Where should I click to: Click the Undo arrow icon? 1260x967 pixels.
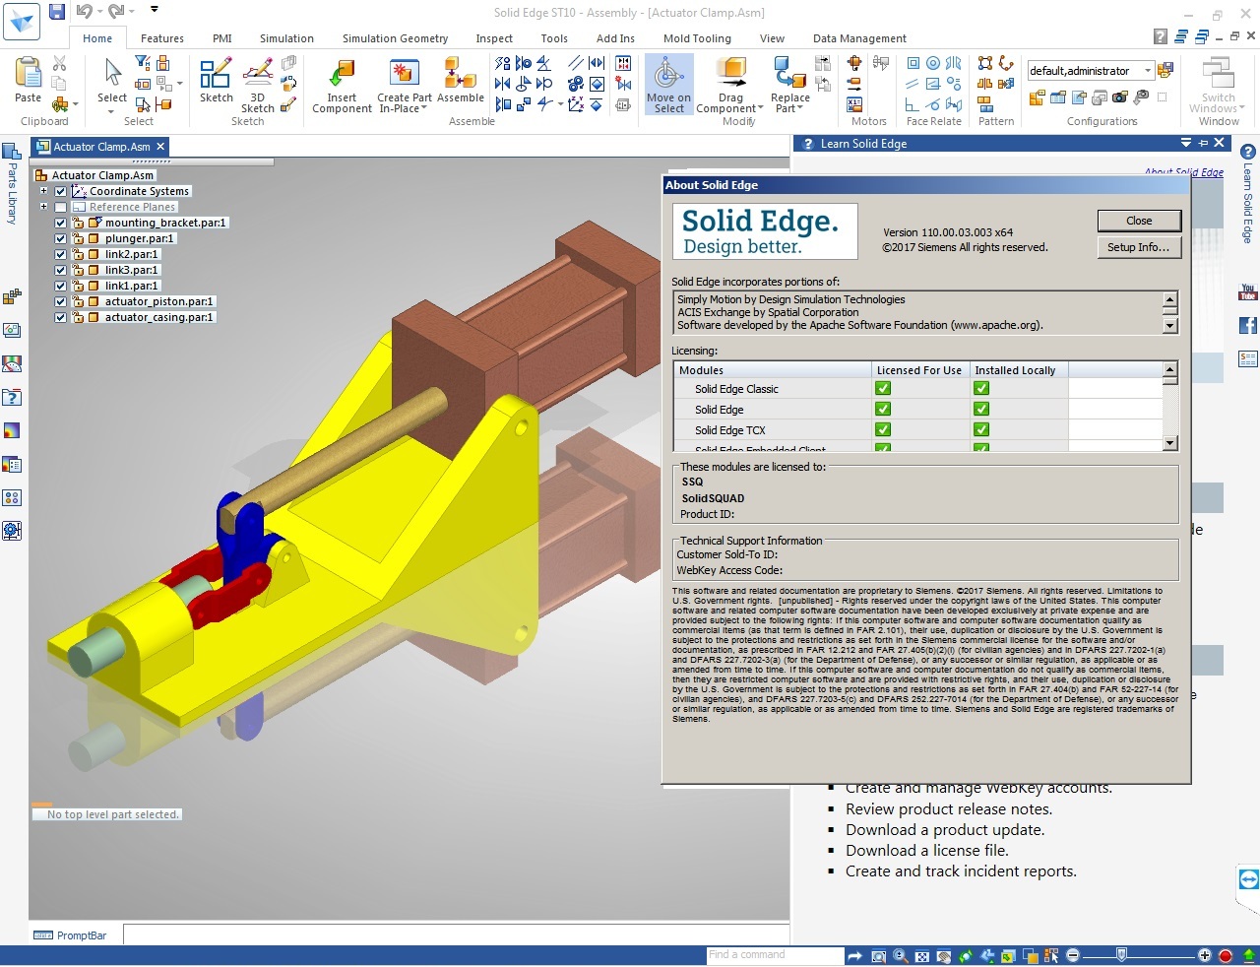point(84,12)
